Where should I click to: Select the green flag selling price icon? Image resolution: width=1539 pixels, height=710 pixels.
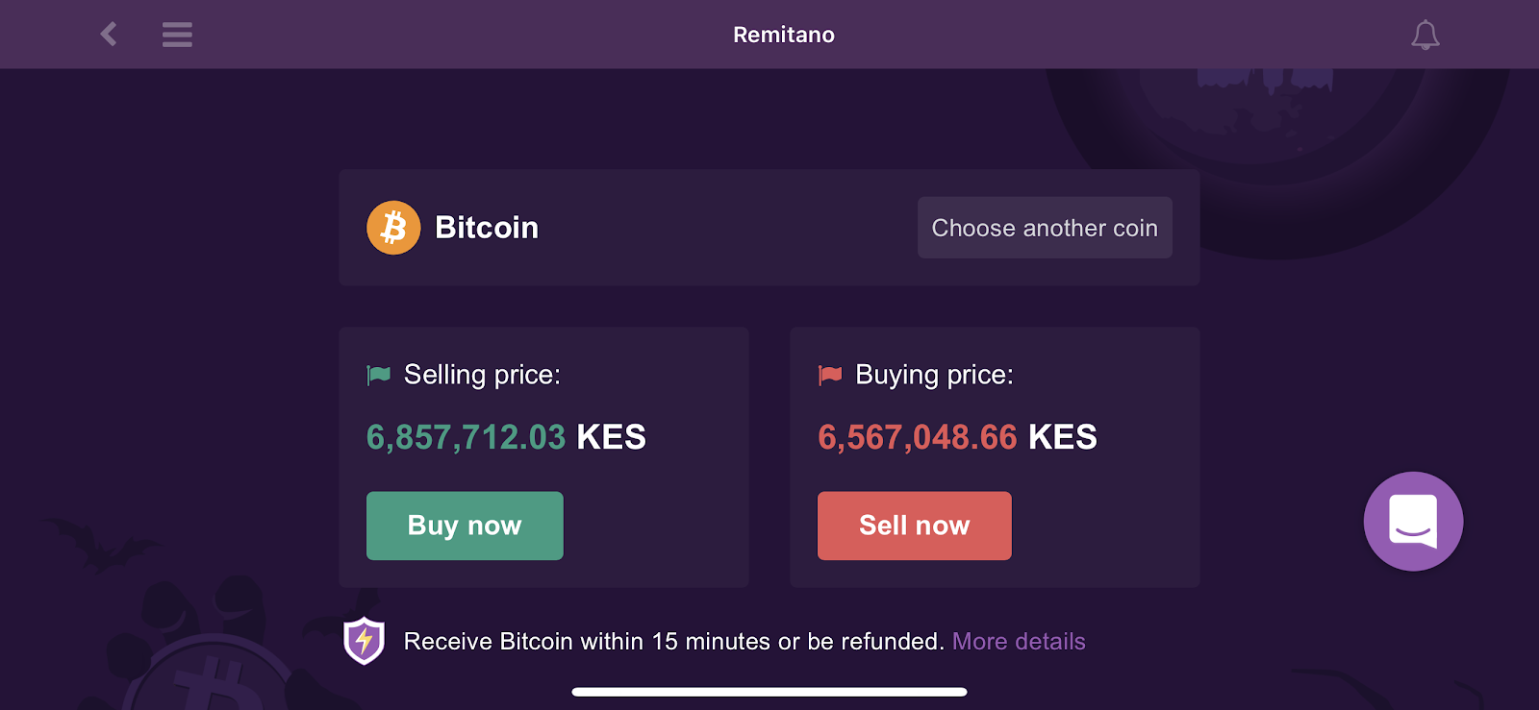(x=379, y=374)
